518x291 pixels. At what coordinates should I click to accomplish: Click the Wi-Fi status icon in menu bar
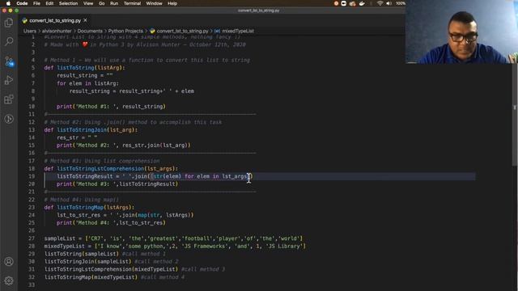[380, 3]
